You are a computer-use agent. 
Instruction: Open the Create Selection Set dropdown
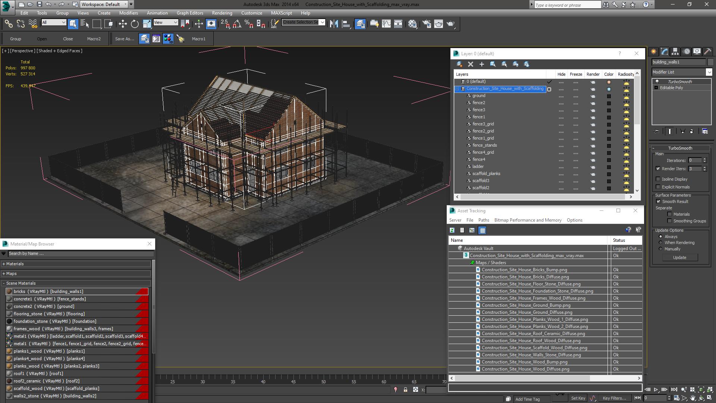[304, 22]
